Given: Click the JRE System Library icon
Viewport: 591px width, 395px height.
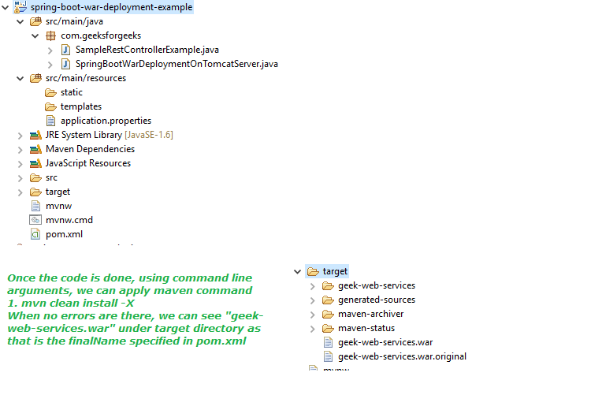Looking at the screenshot, I should [35, 135].
